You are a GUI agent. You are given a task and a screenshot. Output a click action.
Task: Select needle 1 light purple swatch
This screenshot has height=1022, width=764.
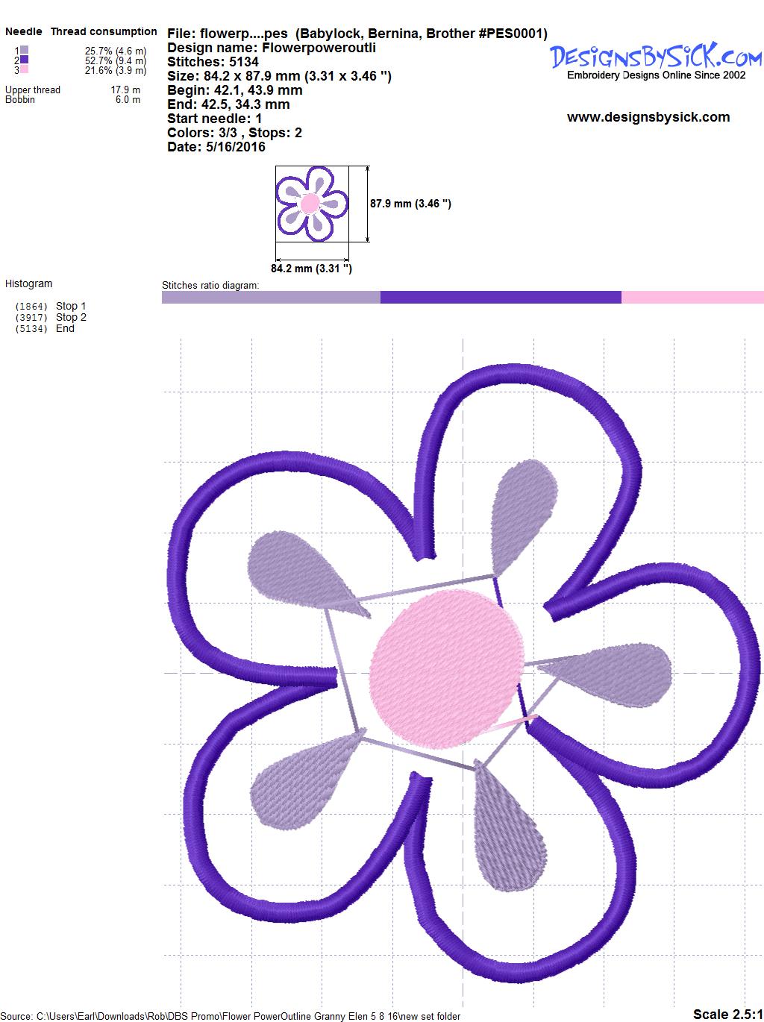[x=25, y=50]
